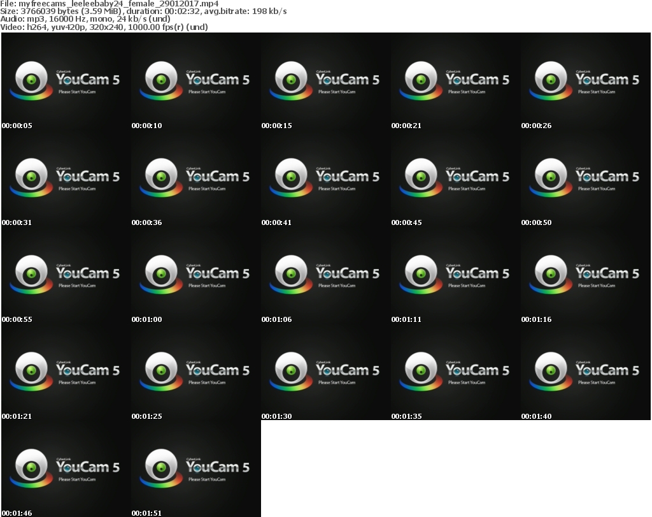Select the thumbnail frame at 00:00:50
652x517 pixels.
[586, 178]
